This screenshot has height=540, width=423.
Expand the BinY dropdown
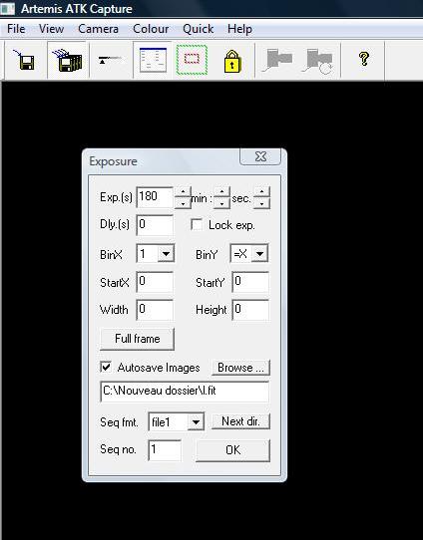pyautogui.click(x=259, y=254)
